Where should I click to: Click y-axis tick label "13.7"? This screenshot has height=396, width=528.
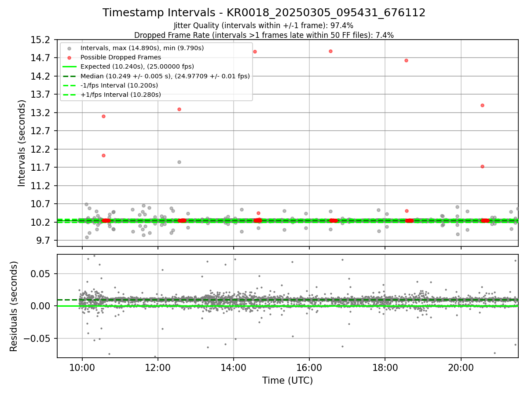click(41, 94)
